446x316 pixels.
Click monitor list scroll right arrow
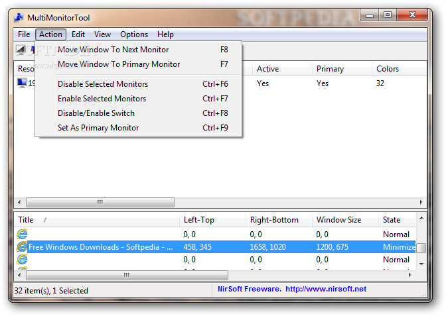[421, 203]
